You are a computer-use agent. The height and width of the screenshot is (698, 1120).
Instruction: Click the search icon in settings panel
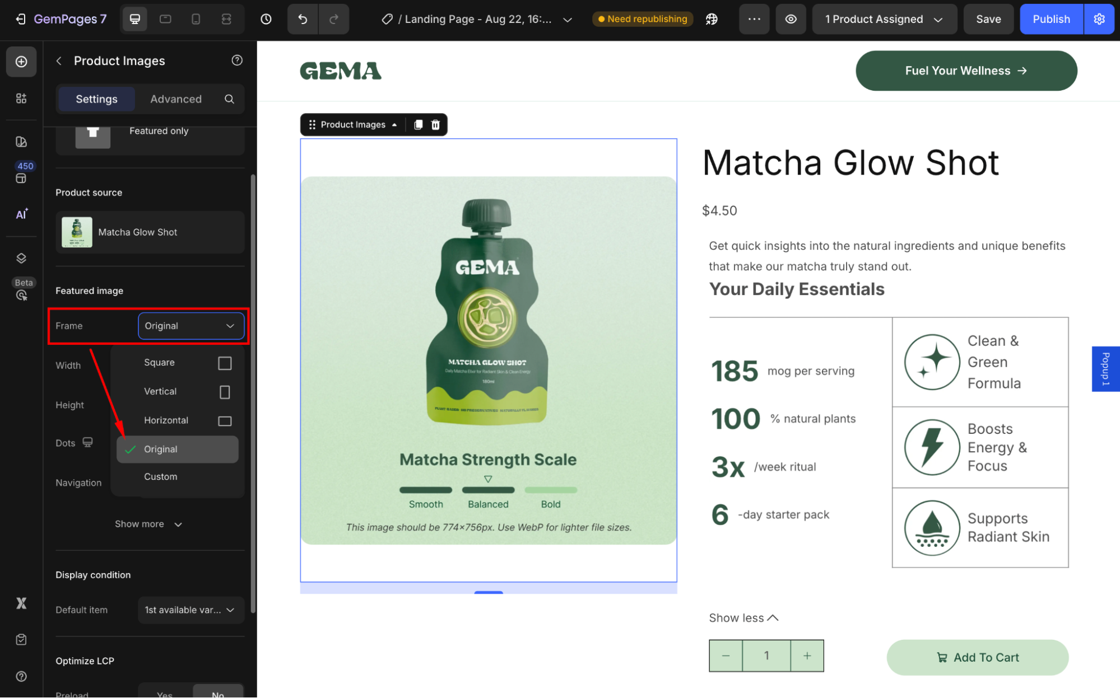[x=229, y=99]
